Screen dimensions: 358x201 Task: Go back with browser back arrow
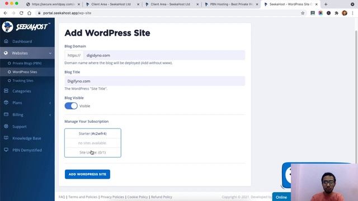point(6,13)
